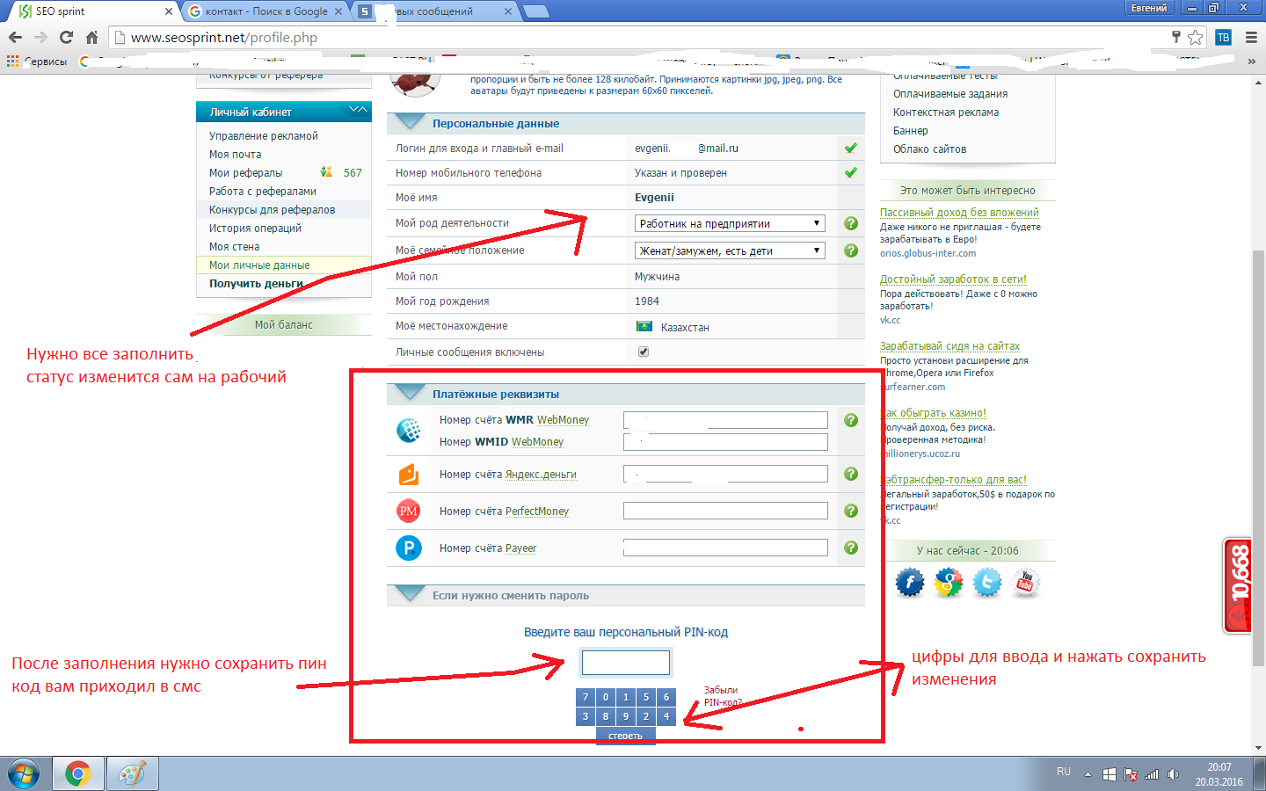Click 'Облако сайтов' link
Image resolution: width=1266 pixels, height=791 pixels.
(929, 149)
